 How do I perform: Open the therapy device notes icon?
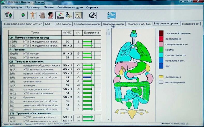[x=69, y=15]
